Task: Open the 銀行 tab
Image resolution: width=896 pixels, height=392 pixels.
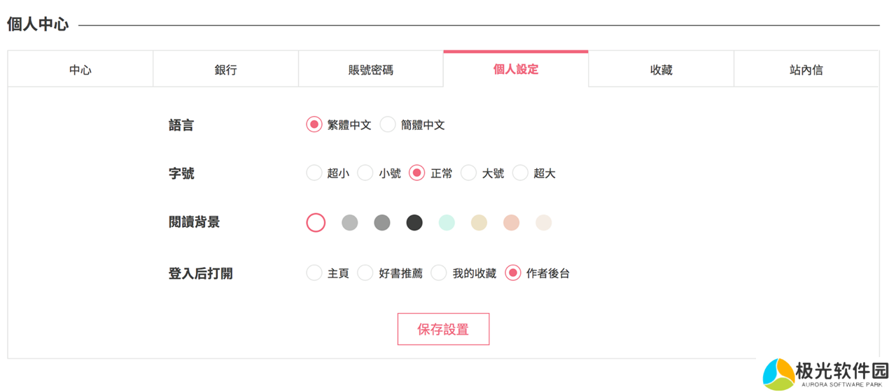Action: point(225,70)
